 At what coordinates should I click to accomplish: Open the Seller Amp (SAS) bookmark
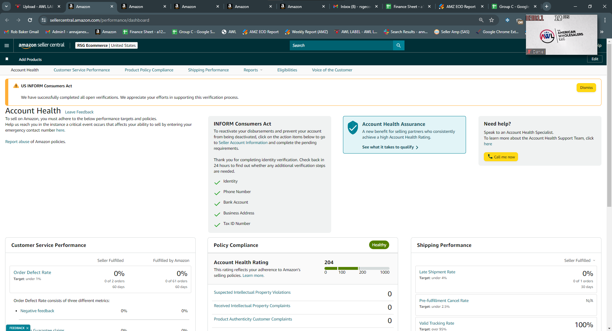click(452, 32)
